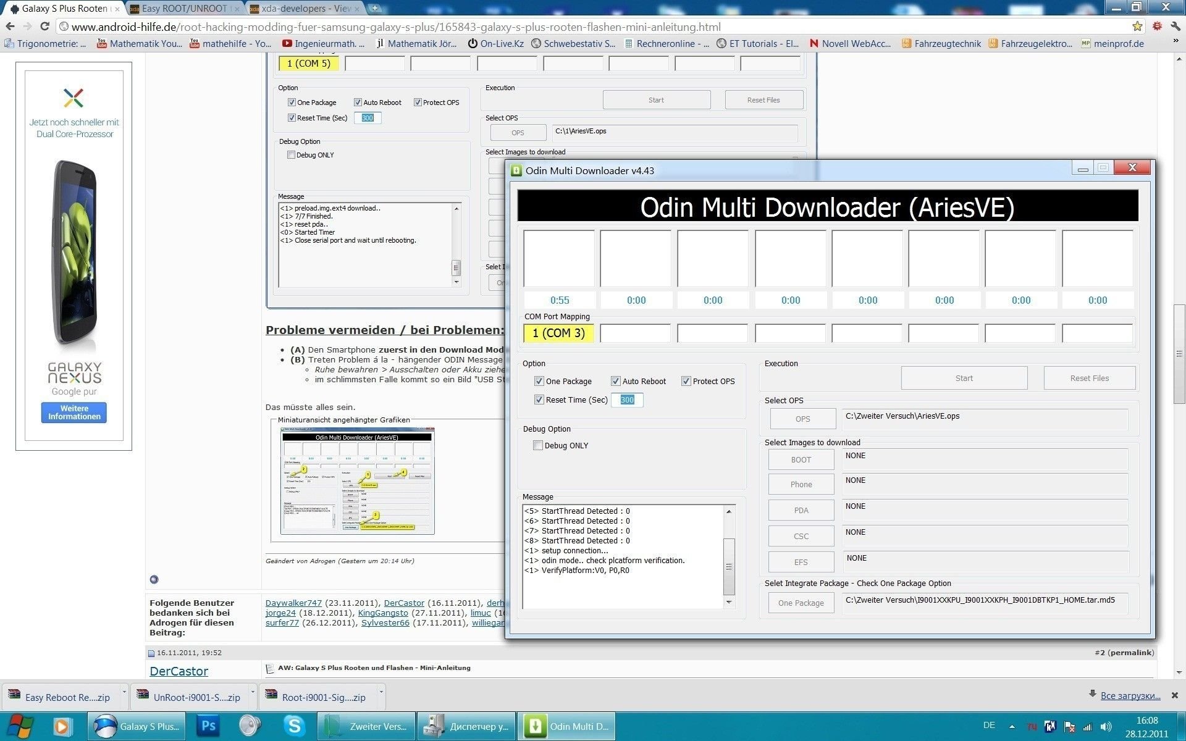Bookmark page with the star icon

tap(1137, 27)
